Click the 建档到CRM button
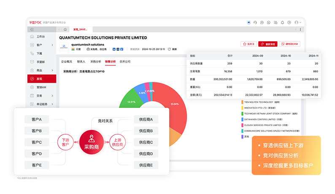335x194 pixels. click(290, 44)
